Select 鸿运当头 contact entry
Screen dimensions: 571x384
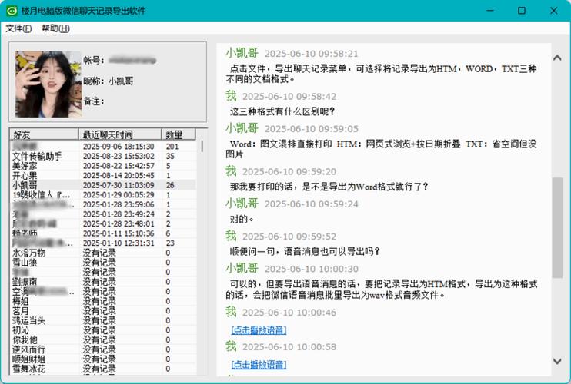tap(28, 320)
